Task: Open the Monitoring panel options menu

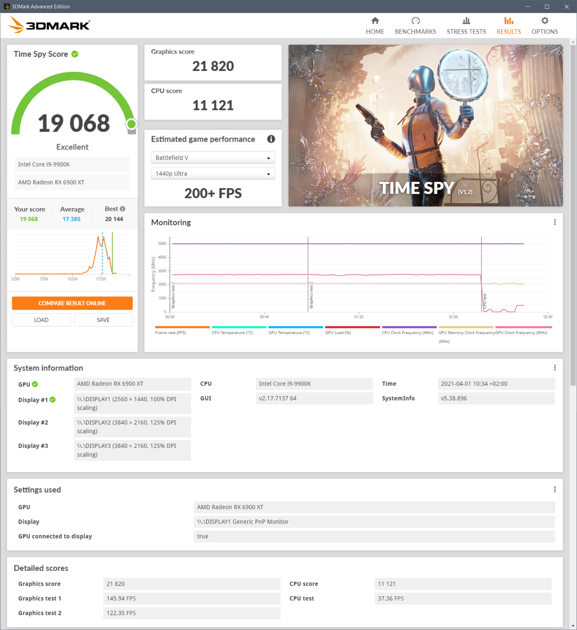Action: pyautogui.click(x=555, y=222)
